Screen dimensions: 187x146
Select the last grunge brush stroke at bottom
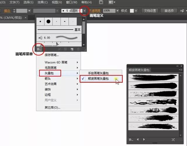[153, 126]
